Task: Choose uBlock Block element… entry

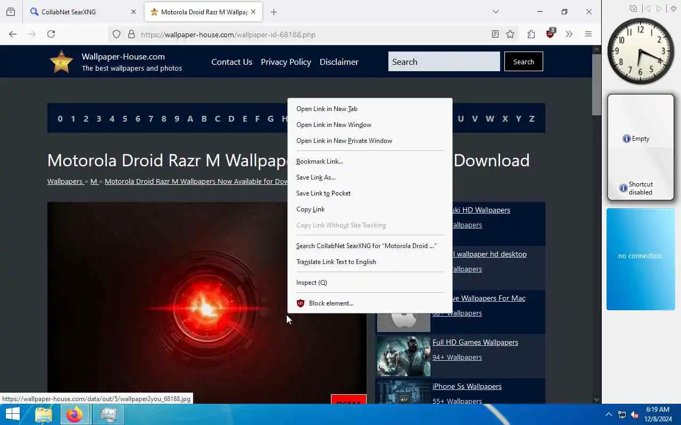Action: click(x=370, y=303)
